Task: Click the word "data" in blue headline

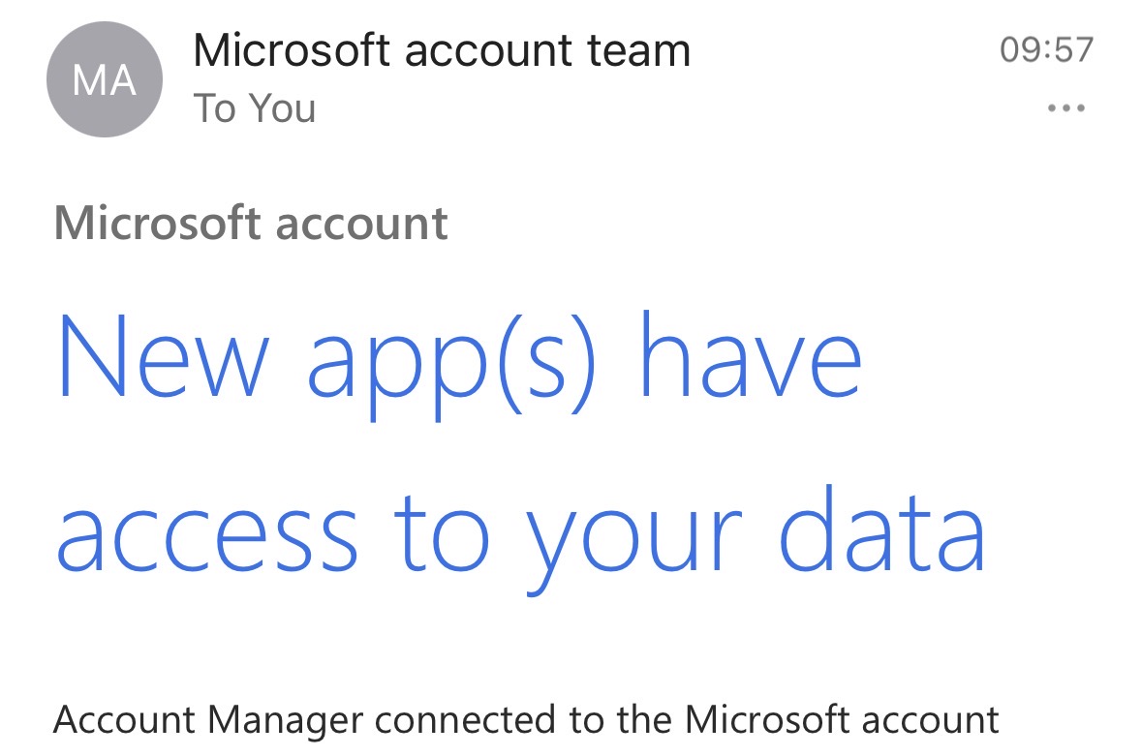Action: (882, 528)
